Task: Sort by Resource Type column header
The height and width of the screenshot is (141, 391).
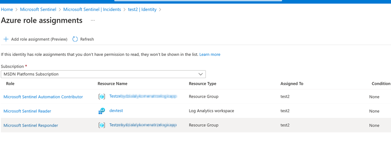Action: coord(202,84)
